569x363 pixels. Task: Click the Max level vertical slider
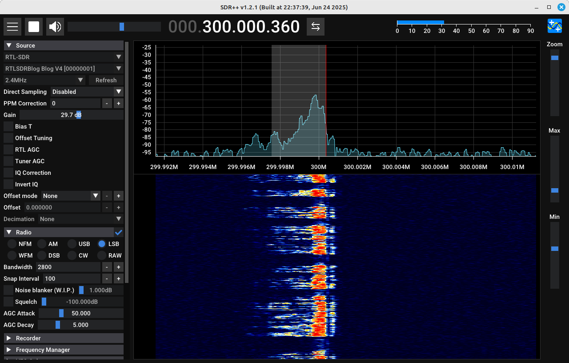(x=555, y=169)
